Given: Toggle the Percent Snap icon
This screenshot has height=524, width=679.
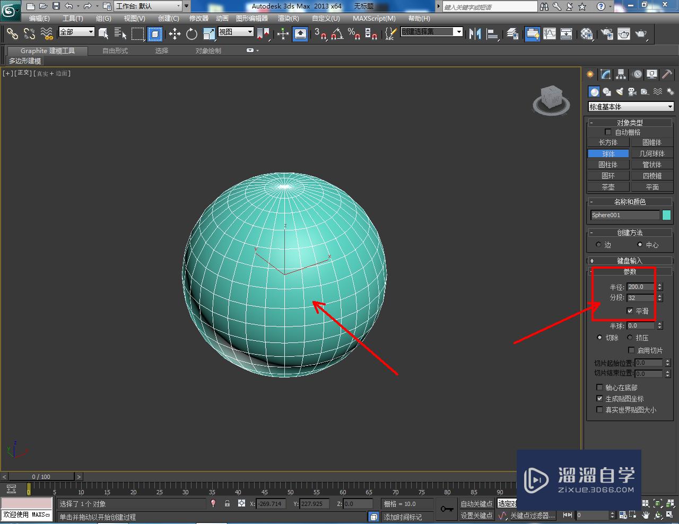Looking at the screenshot, I should coord(354,34).
